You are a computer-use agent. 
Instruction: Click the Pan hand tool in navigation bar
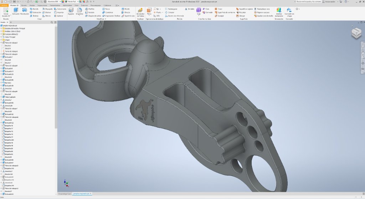(363, 52)
